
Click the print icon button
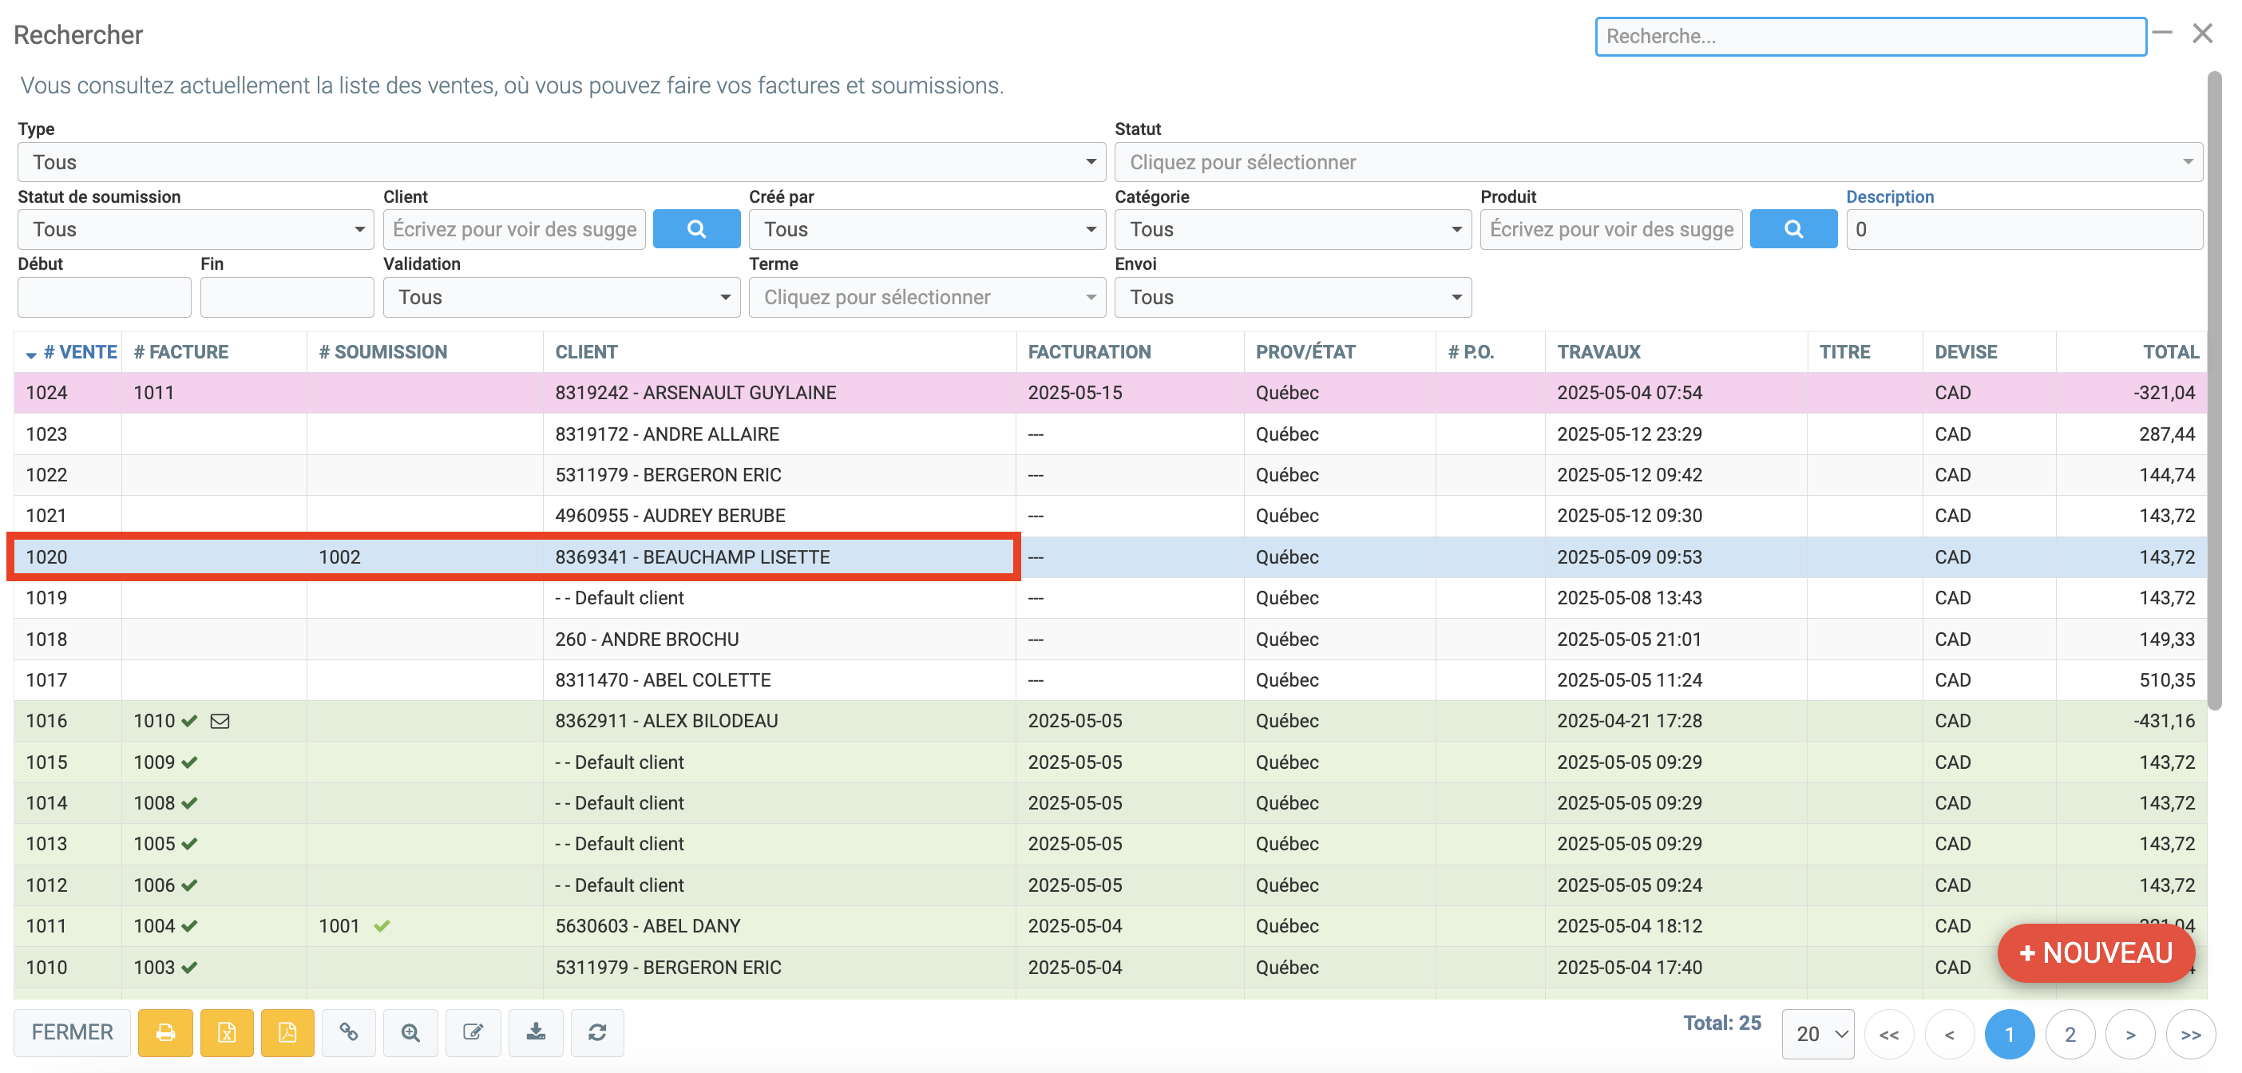(x=164, y=1033)
